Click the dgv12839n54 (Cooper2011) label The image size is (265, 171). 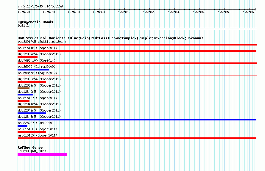click(x=39, y=85)
